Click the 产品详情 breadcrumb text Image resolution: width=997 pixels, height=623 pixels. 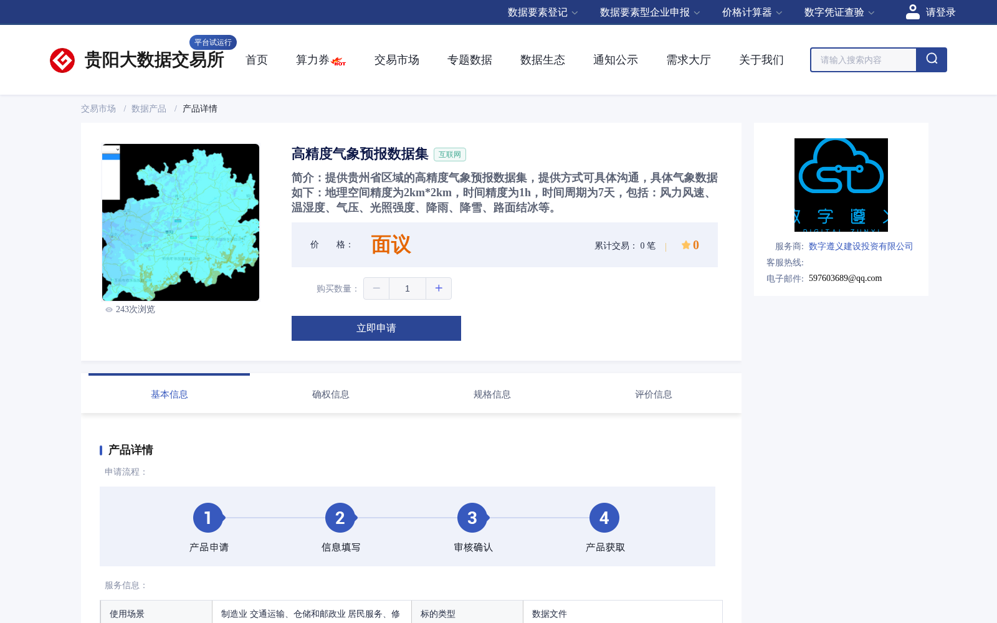pos(200,108)
